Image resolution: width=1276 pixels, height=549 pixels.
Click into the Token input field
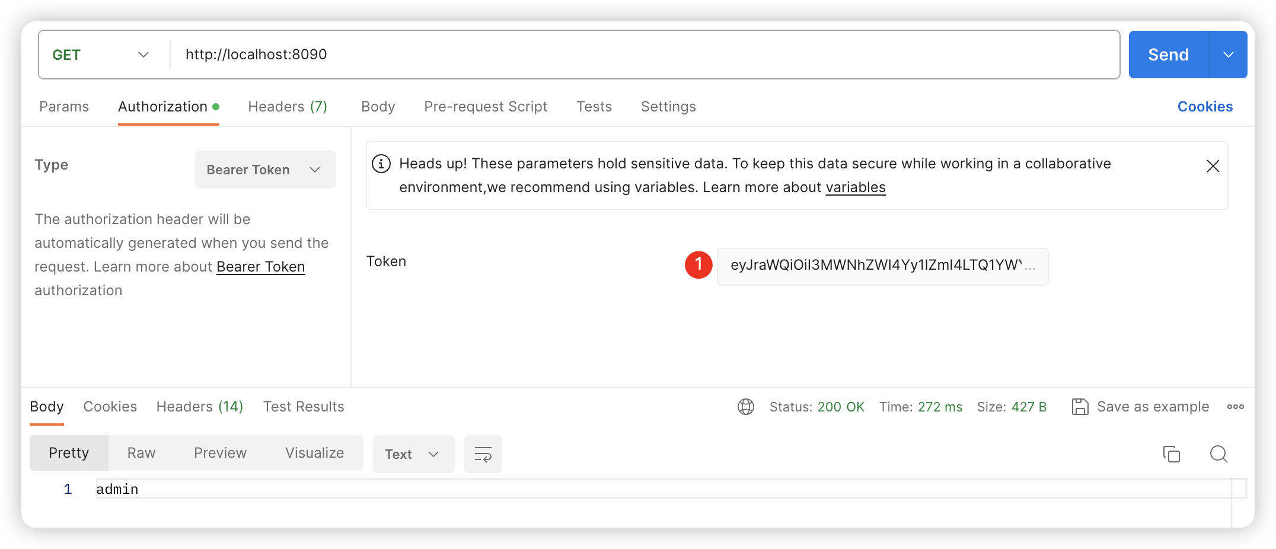(882, 266)
